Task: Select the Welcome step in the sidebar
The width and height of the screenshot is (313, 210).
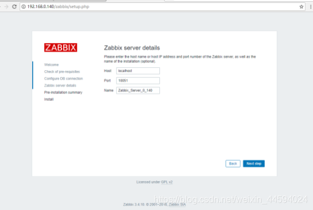Action: [51, 65]
